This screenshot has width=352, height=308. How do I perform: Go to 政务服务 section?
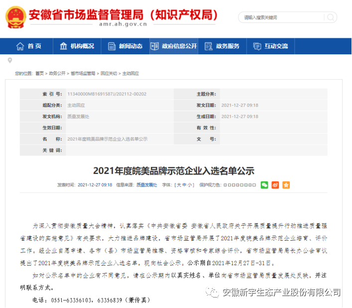pos(222,46)
